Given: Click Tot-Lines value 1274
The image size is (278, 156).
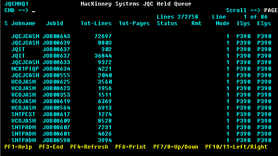Looking at the screenshot, I should (105, 114).
